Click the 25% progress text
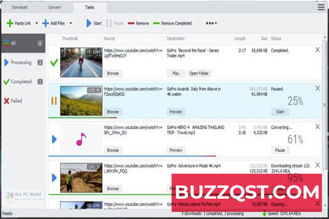Image resolution: width=329 pixels, height=219 pixels. (295, 101)
